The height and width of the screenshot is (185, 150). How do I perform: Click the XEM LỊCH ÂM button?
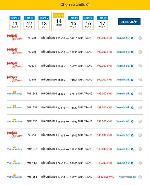[x=129, y=22]
